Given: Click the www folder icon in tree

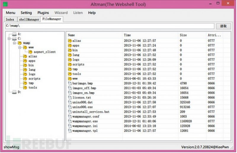Looking at the screenshot, I should tap(25, 48).
